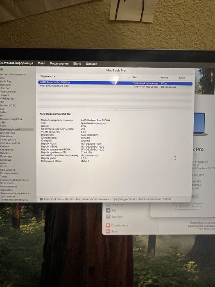This screenshot has height=287, width=215.
Task: Select ATA in the hardware sidebar
Action: coord(2,78)
